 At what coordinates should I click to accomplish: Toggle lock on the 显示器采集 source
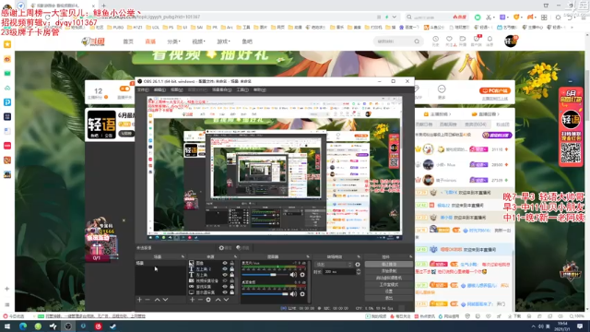pos(231,292)
